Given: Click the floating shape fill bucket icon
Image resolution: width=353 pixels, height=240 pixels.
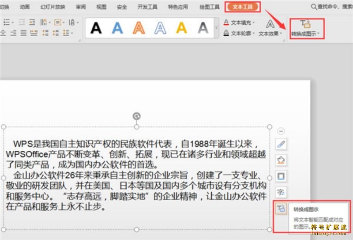Looking at the screenshot, I should [281, 160].
